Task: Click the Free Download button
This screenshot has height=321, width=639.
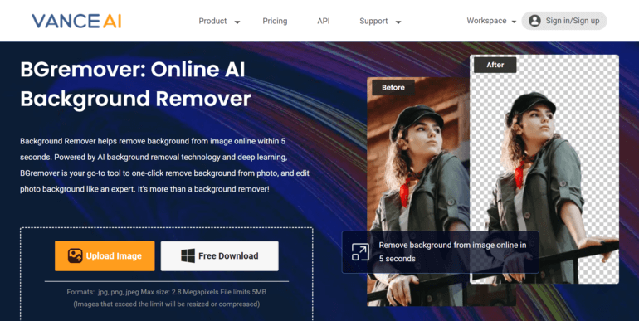Action: pyautogui.click(x=220, y=255)
